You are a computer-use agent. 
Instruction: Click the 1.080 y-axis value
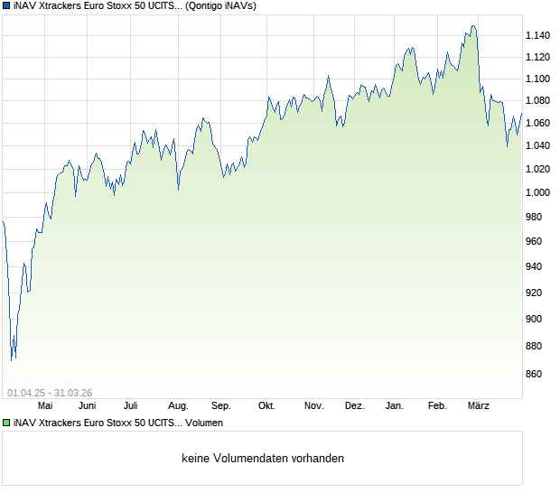(537, 100)
